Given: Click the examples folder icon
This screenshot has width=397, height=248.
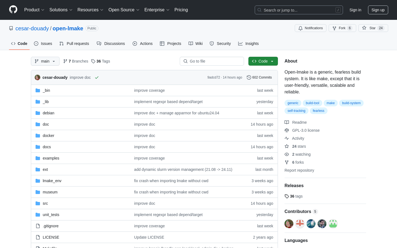Looking at the screenshot, I should tap(38, 158).
